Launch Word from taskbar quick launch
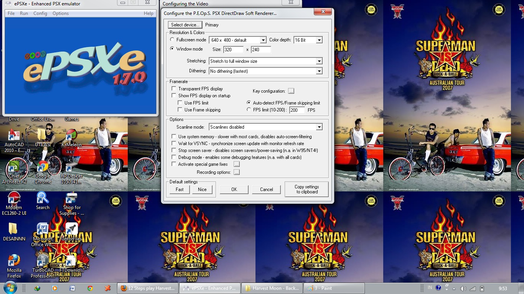The height and width of the screenshot is (294, 524). point(72,288)
